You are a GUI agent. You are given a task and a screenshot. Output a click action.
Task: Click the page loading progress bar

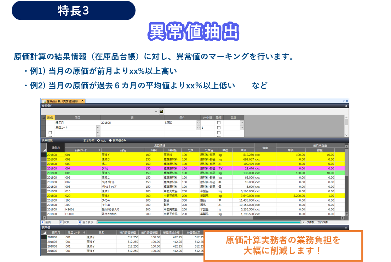(199, 222)
